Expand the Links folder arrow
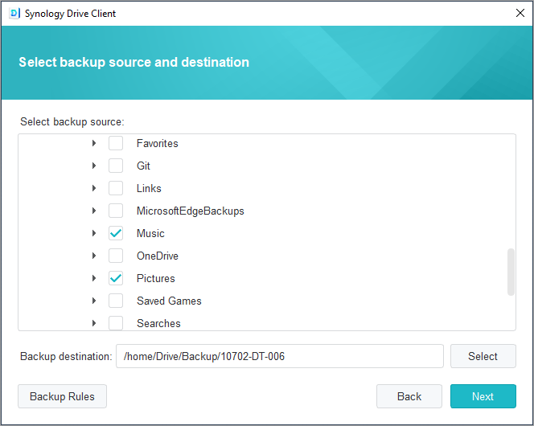The image size is (534, 426). pos(94,189)
